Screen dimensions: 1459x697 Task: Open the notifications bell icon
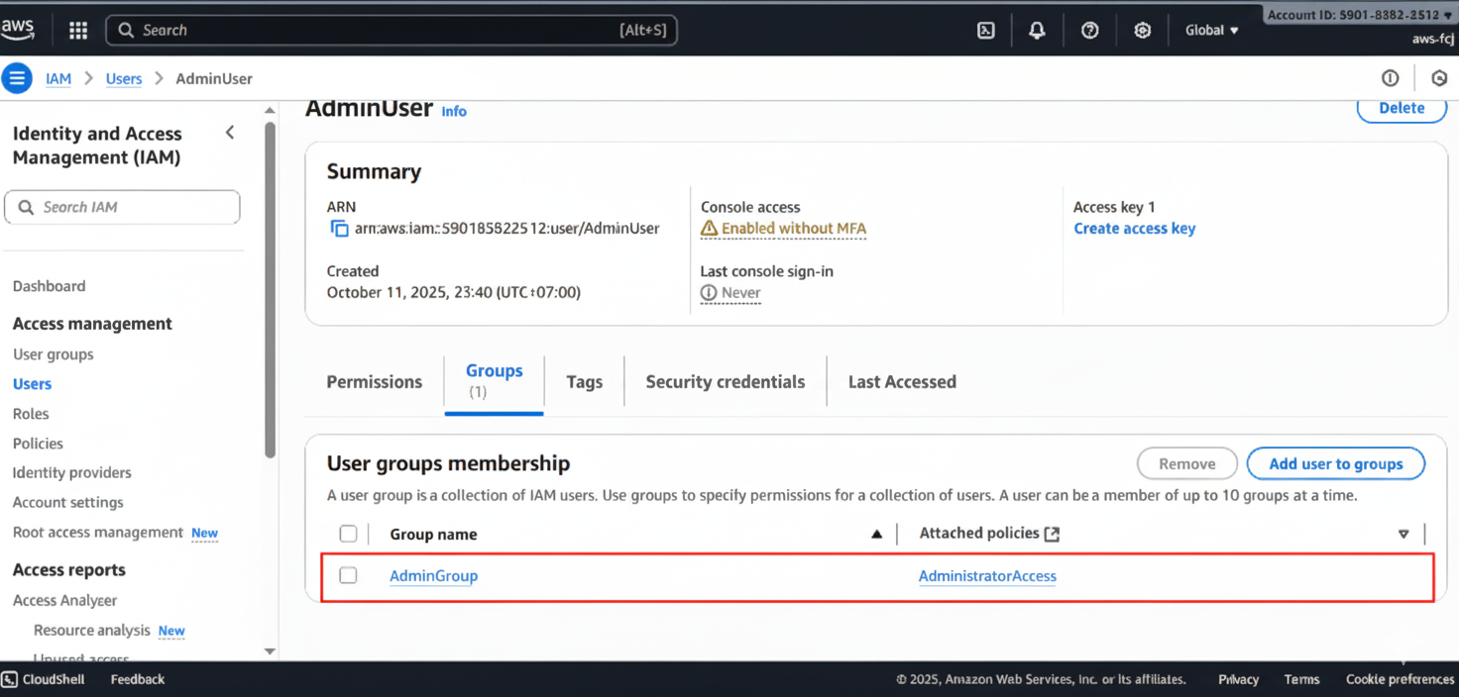[x=1037, y=31]
